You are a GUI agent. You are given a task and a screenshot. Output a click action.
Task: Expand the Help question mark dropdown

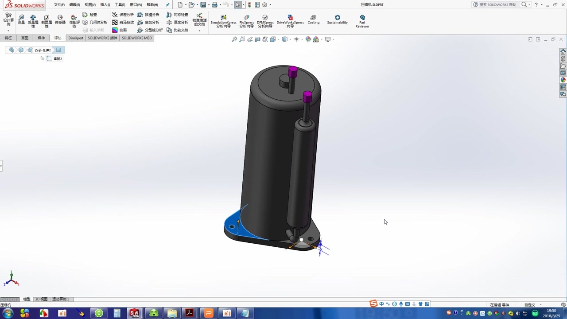point(542,5)
